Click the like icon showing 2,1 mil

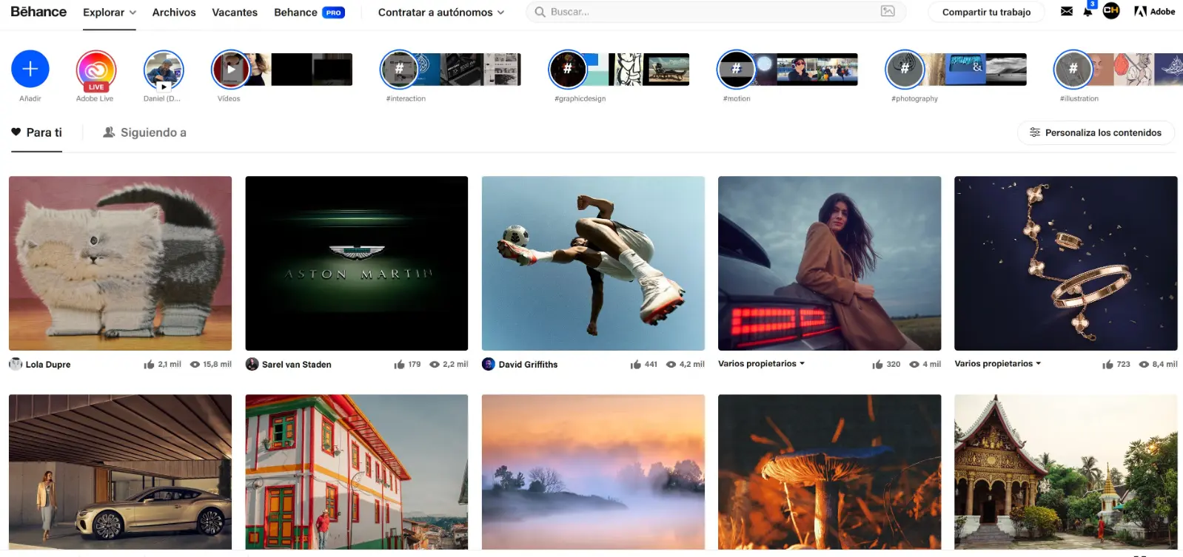click(149, 365)
